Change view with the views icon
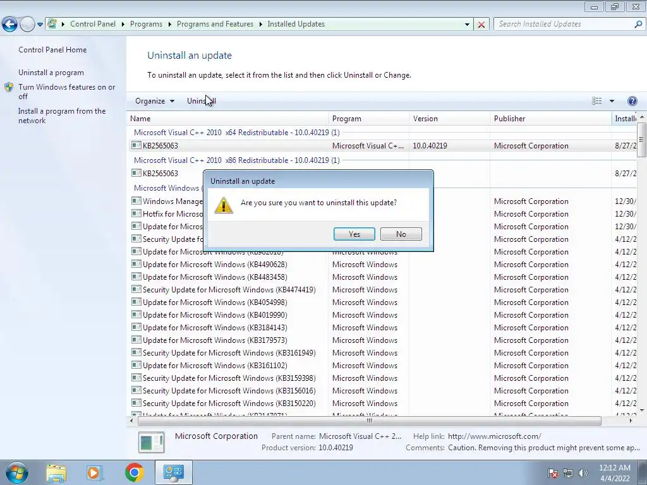 (x=596, y=101)
